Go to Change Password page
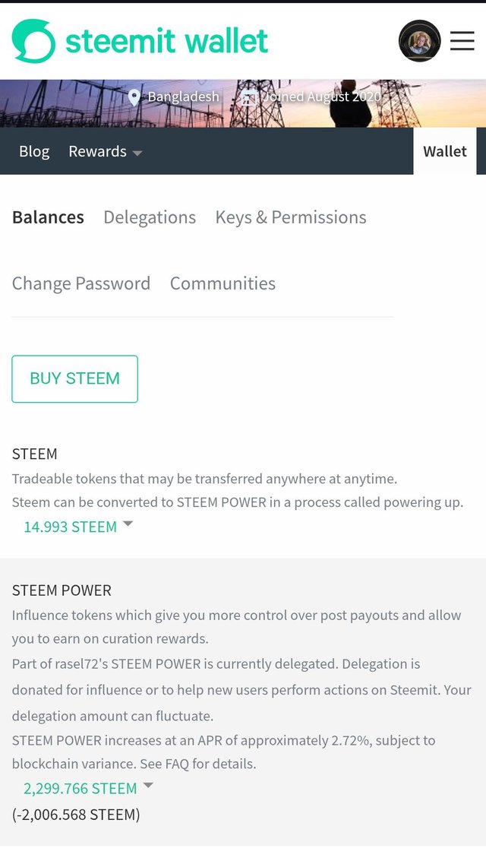Image resolution: width=486 pixels, height=848 pixels. click(81, 283)
